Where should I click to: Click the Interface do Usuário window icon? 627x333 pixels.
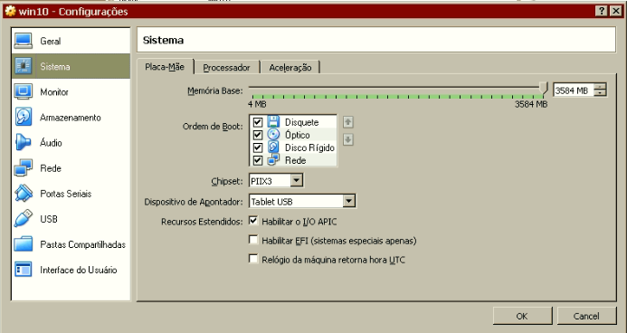point(24,270)
